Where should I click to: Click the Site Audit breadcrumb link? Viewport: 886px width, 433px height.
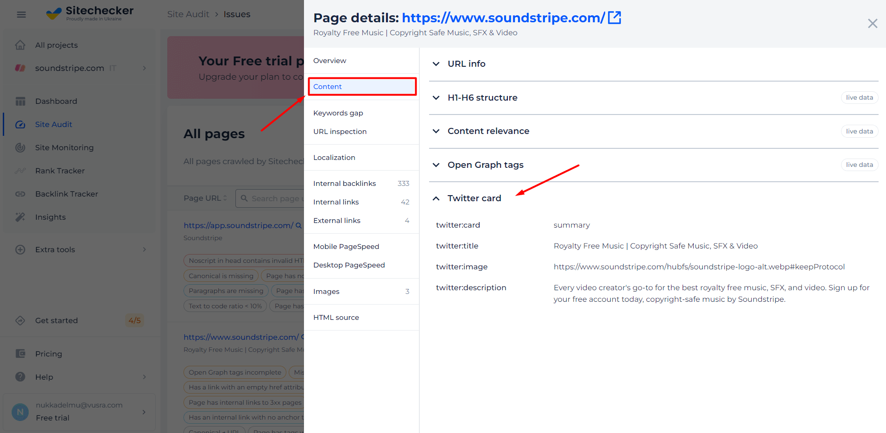[x=188, y=14]
